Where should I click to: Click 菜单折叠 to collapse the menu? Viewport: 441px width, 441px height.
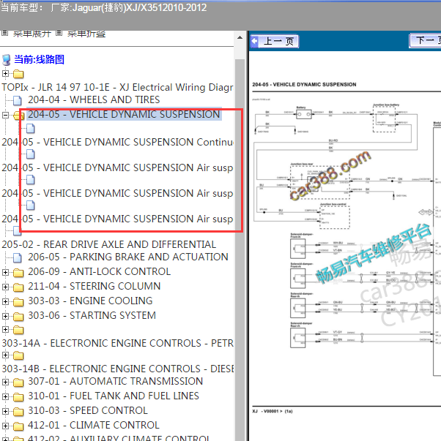click(x=86, y=34)
